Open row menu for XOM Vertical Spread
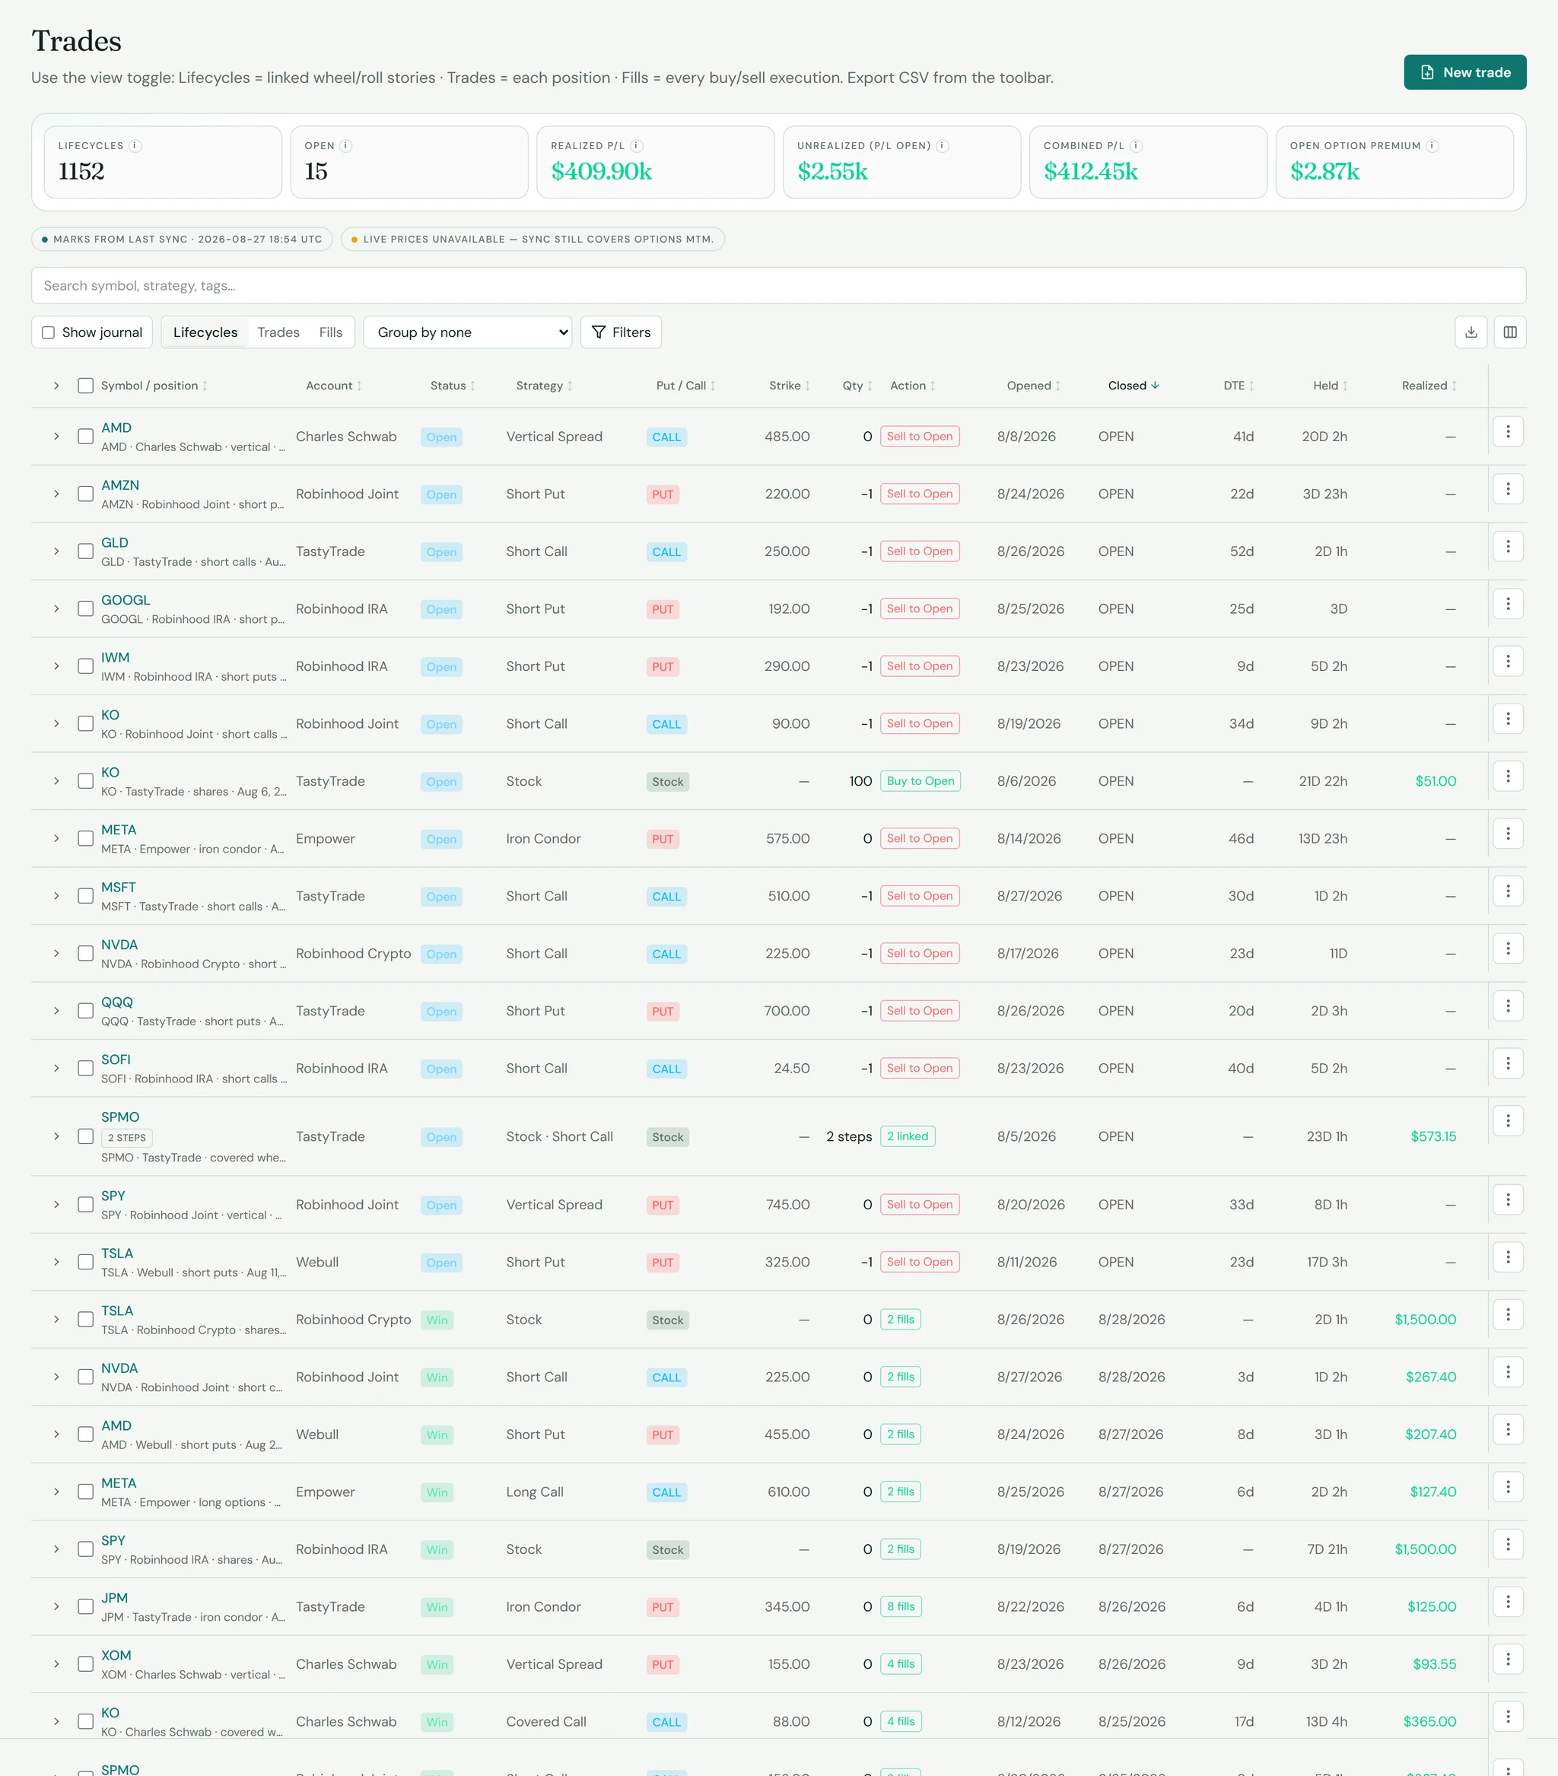 [1509, 1659]
